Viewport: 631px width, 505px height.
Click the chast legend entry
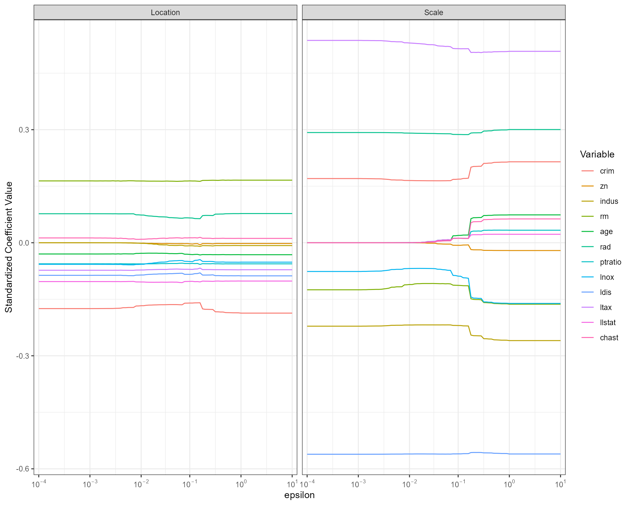[609, 338]
